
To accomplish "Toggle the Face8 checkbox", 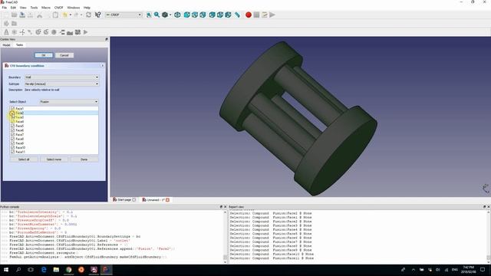I will [x=13, y=139].
